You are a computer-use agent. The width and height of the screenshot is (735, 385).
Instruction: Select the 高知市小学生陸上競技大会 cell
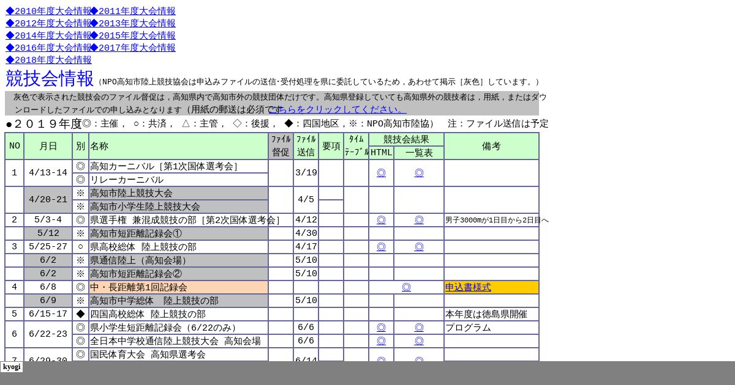pos(178,207)
